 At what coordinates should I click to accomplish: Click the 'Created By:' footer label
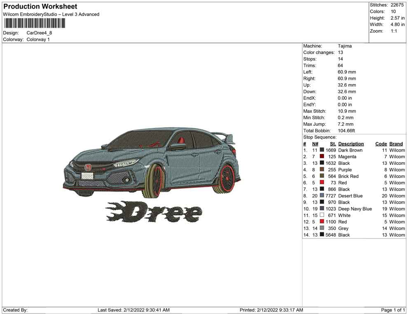(x=15, y=310)
